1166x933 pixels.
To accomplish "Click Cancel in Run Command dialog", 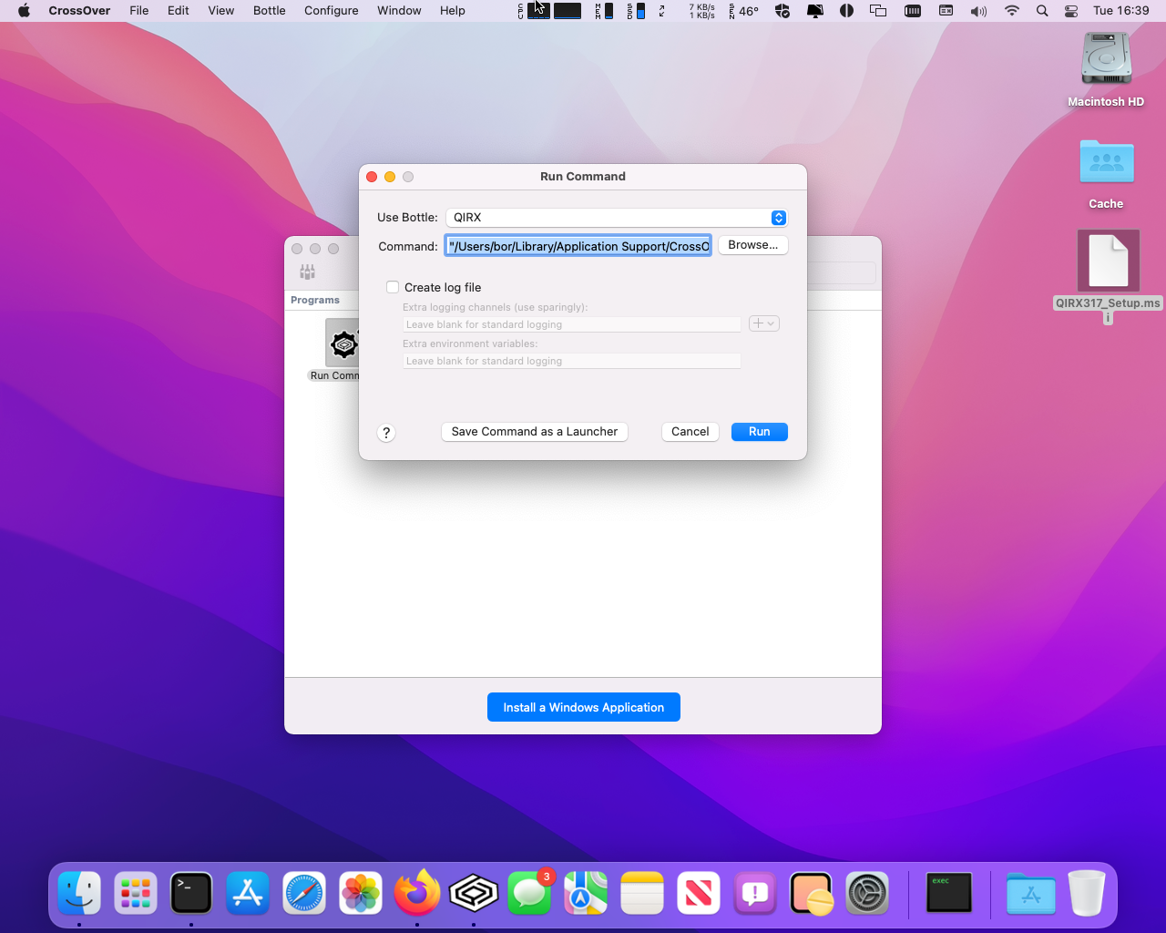I will tap(690, 432).
